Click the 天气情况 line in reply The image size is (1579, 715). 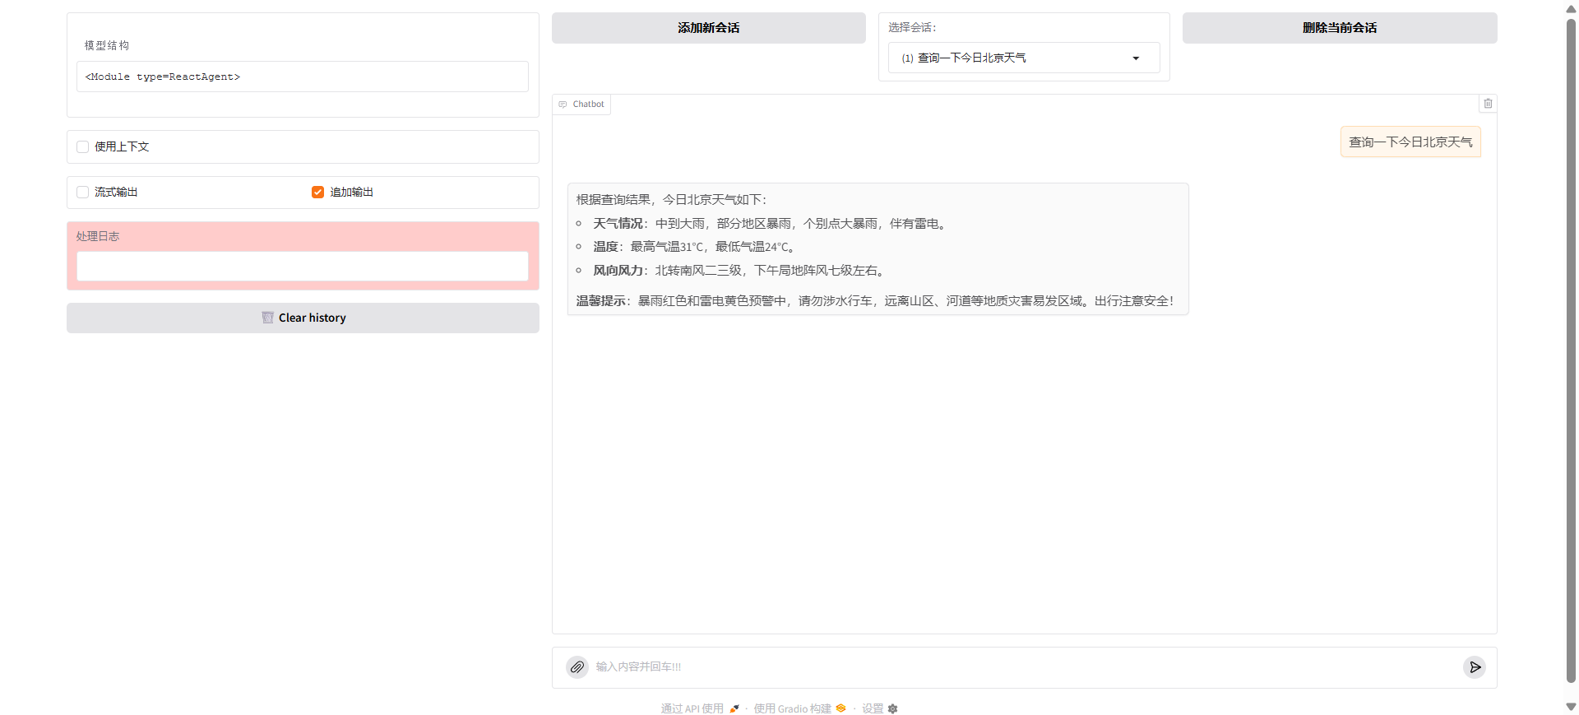(x=771, y=223)
